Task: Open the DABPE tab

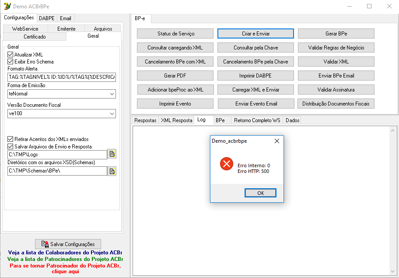Action: tap(47, 18)
